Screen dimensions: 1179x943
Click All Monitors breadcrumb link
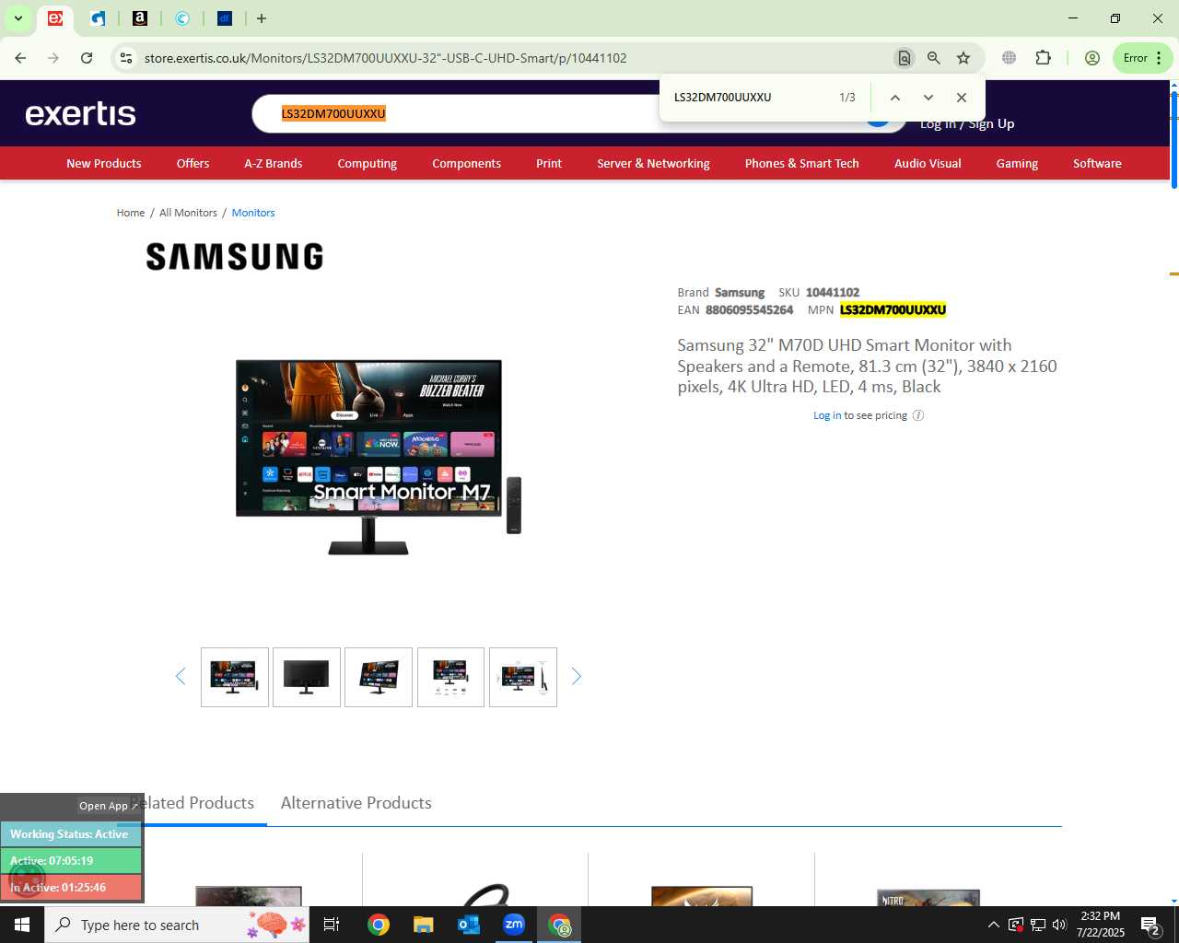(x=188, y=213)
